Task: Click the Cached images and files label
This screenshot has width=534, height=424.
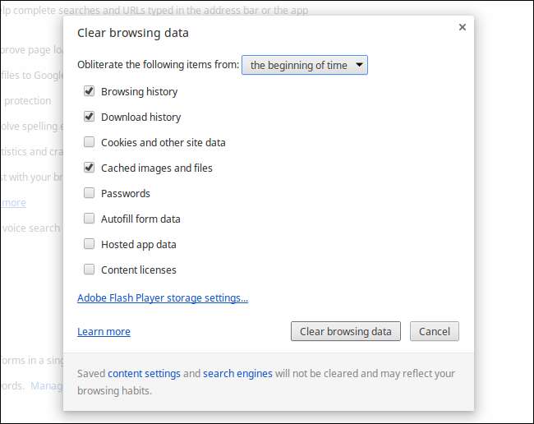Action: pos(156,168)
